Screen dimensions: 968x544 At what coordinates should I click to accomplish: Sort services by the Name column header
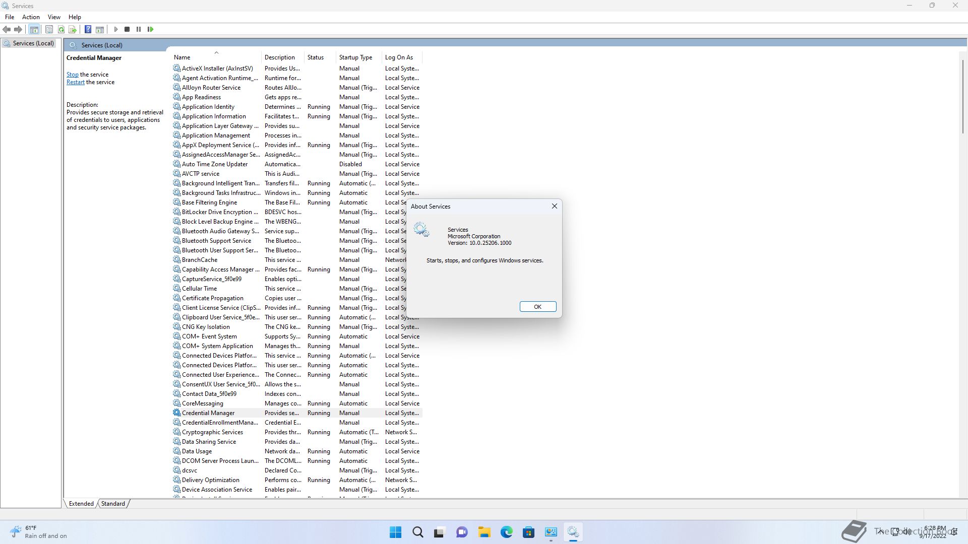[x=216, y=57]
